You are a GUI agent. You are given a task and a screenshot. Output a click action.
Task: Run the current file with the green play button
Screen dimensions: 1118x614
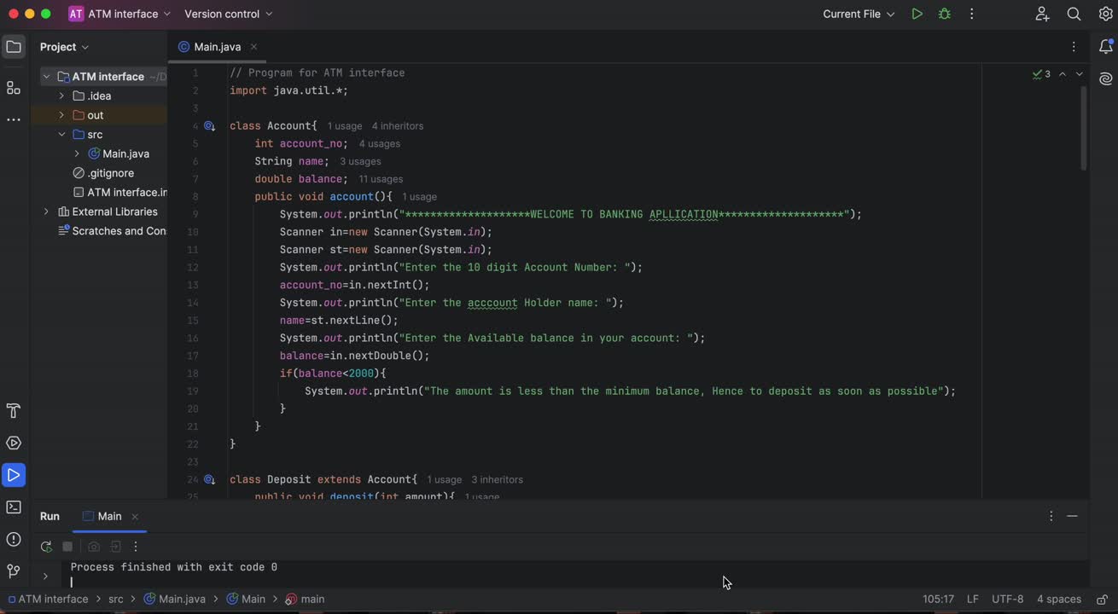pyautogui.click(x=917, y=14)
